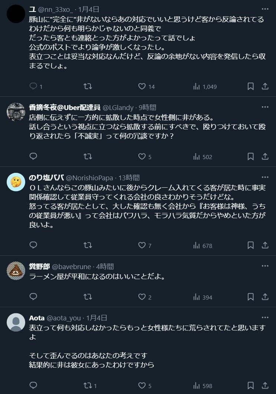
Task: Reply to the Aota tweet
Action: 33,385
